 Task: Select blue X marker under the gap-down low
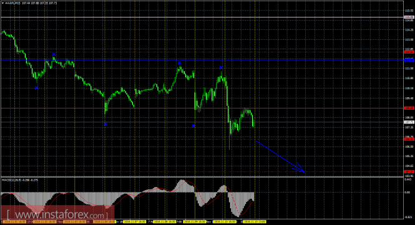click(193, 126)
